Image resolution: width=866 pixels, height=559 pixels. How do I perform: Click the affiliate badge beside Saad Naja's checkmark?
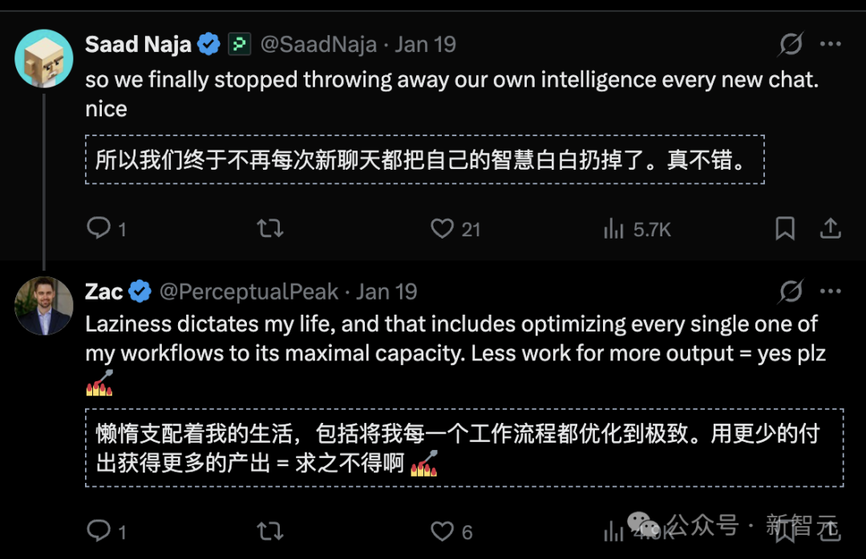239,44
